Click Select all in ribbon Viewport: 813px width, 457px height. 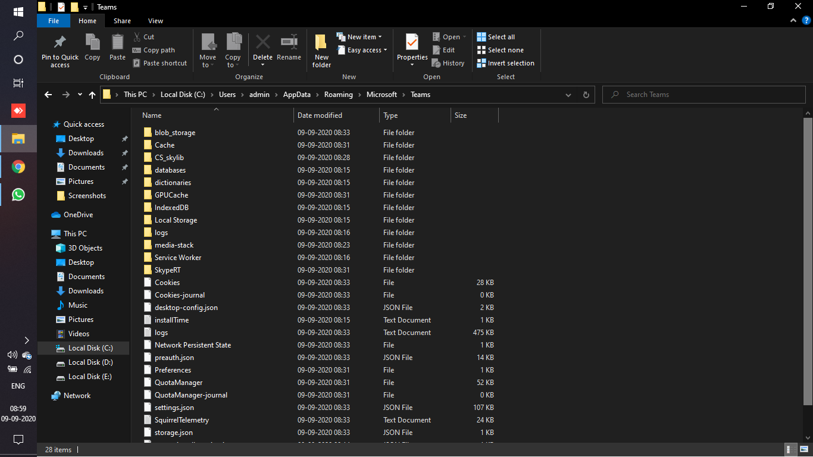coord(496,37)
